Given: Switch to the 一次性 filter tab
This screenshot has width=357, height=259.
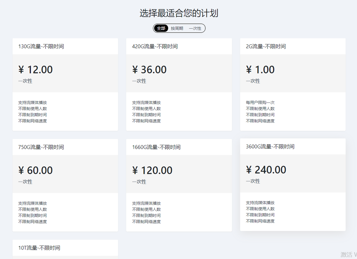Looking at the screenshot, I should click(195, 28).
